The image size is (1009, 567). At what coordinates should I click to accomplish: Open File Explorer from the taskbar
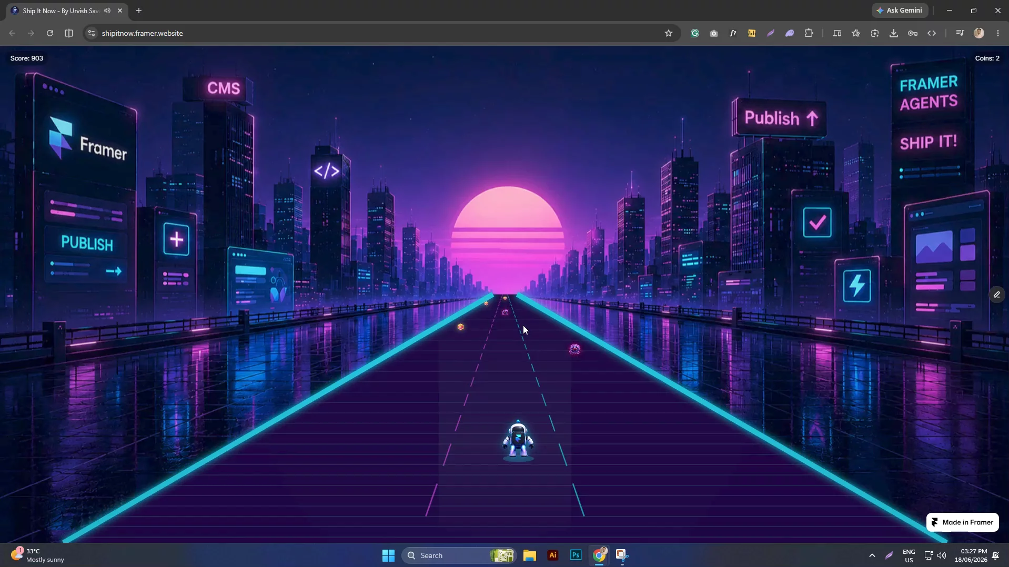pyautogui.click(x=530, y=555)
